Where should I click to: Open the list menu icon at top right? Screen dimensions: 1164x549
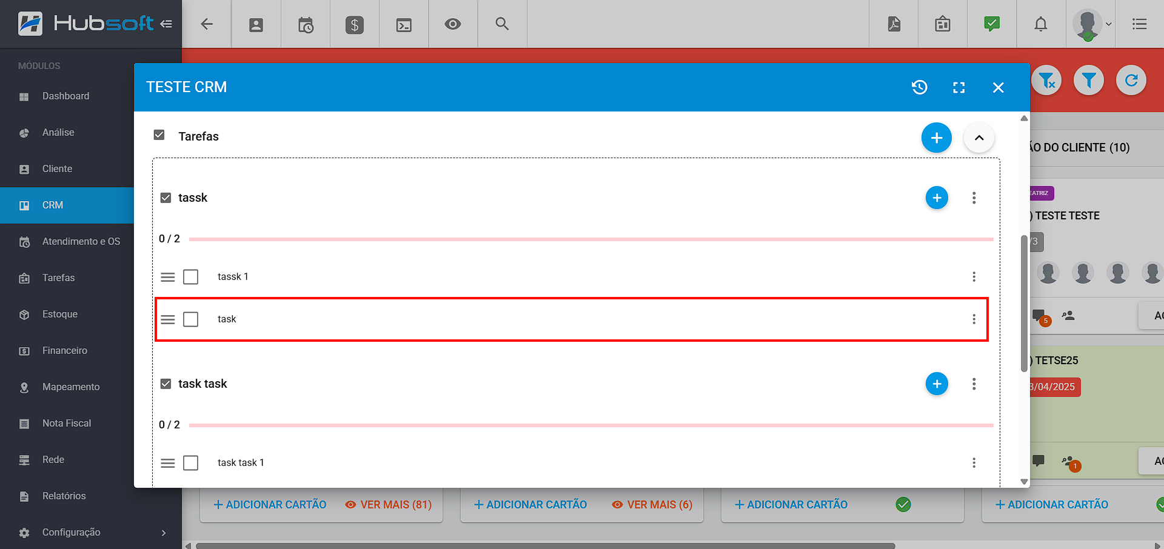(x=1140, y=24)
